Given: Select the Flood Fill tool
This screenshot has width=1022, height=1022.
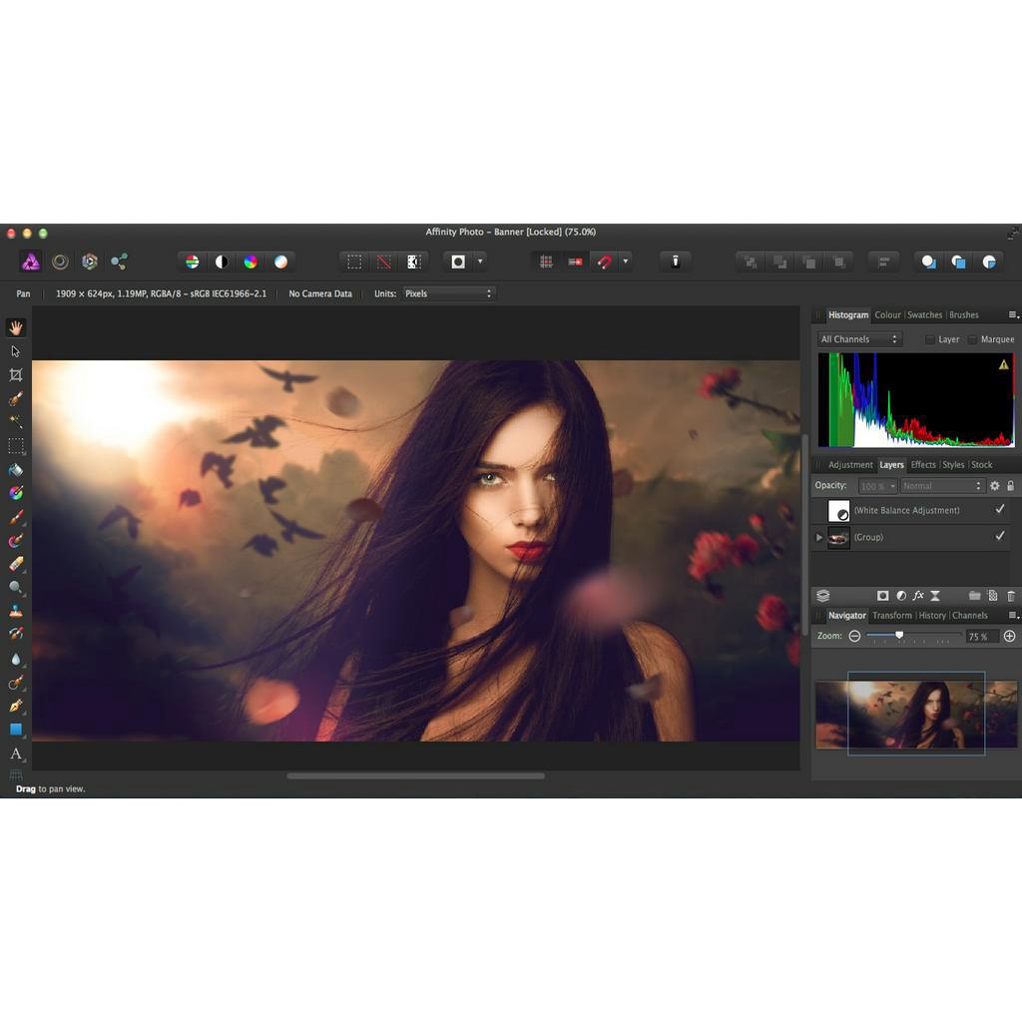Looking at the screenshot, I should tap(15, 470).
